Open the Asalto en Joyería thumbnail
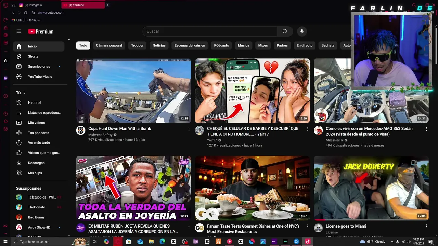438x246 pixels. [133, 188]
